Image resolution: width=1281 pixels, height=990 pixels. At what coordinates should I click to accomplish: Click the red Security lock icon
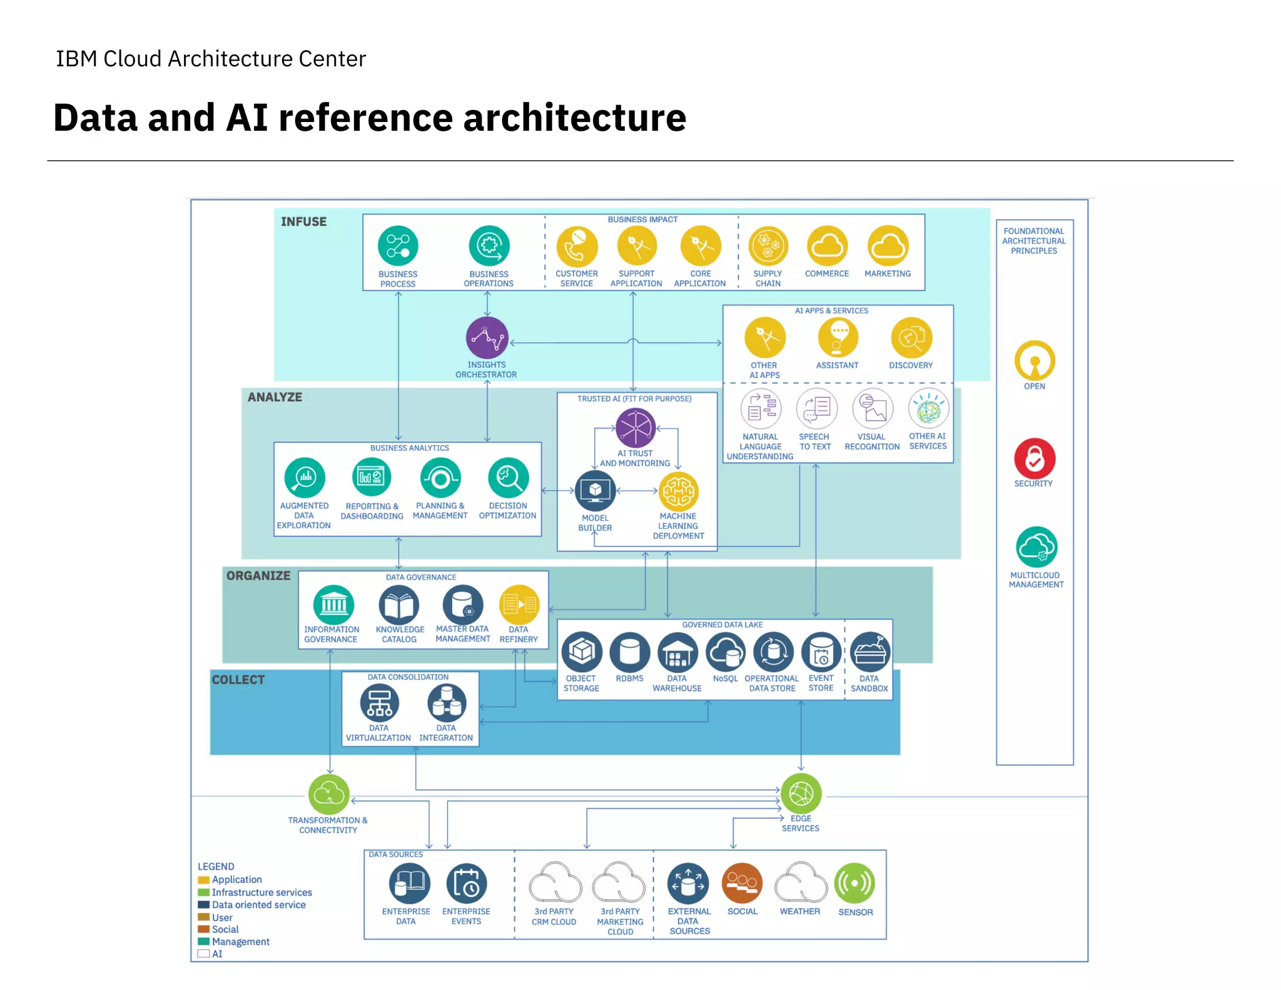pyautogui.click(x=1035, y=458)
